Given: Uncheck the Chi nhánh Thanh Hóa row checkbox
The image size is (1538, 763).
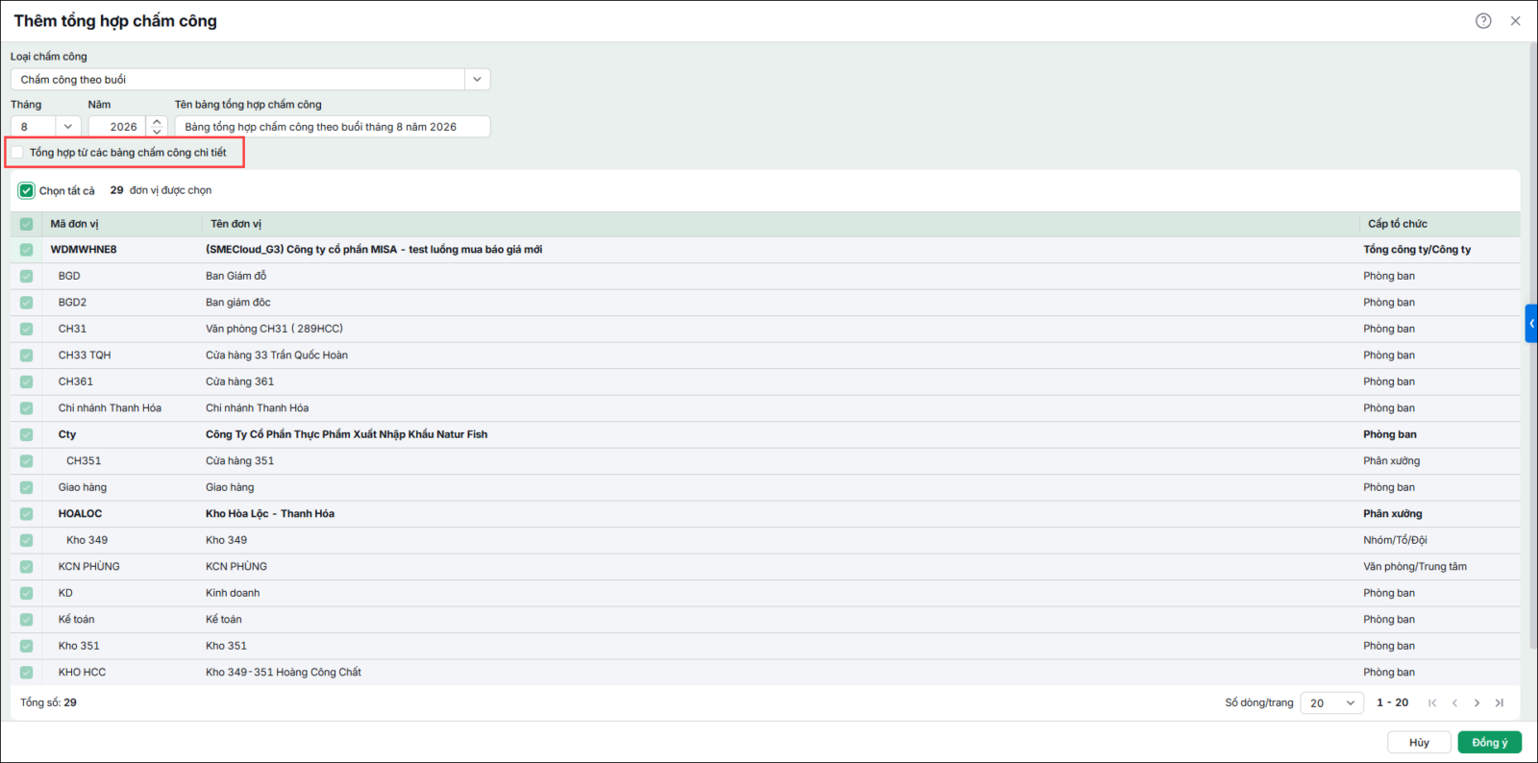Looking at the screenshot, I should coord(26,408).
